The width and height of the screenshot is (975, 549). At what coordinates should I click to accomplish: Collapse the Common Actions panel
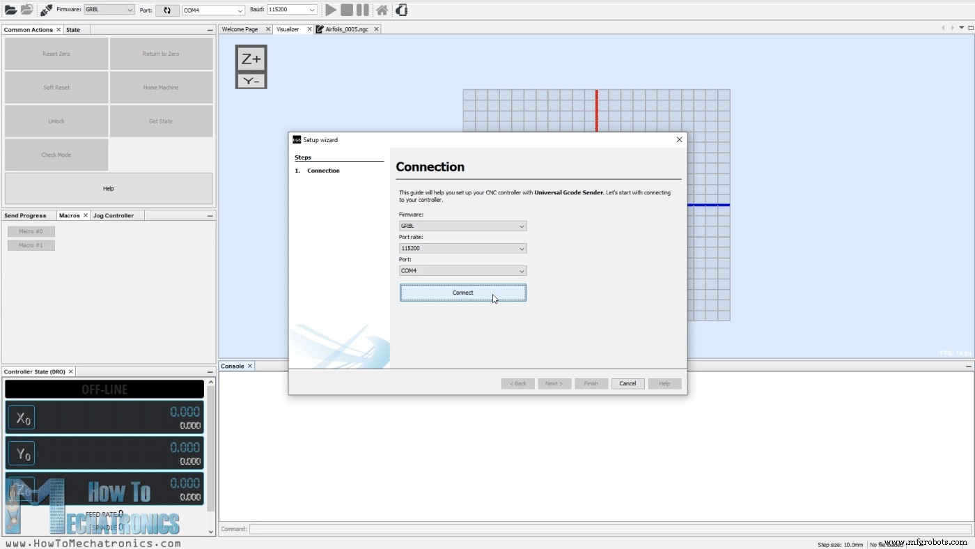tap(210, 29)
